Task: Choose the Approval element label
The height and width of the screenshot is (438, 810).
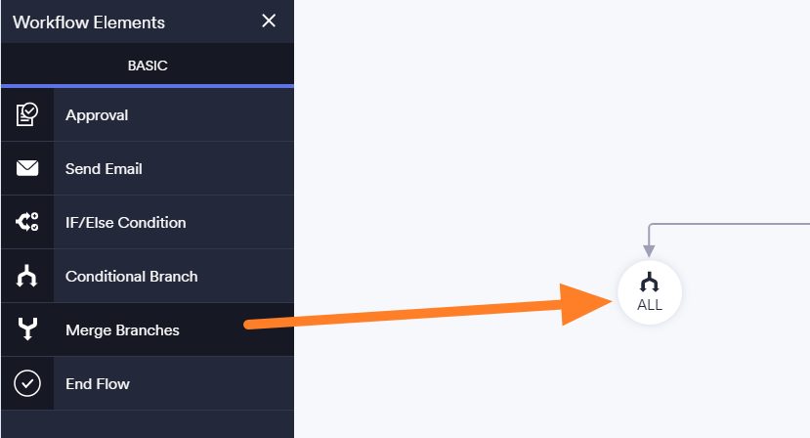Action: coord(97,115)
